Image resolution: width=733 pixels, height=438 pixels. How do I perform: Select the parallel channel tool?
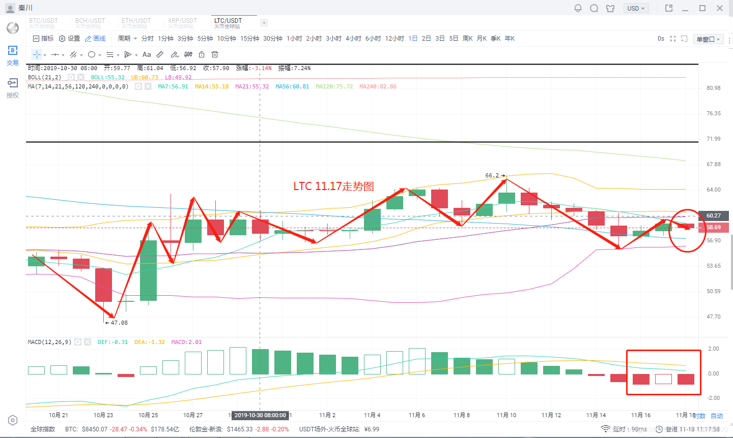(x=73, y=54)
